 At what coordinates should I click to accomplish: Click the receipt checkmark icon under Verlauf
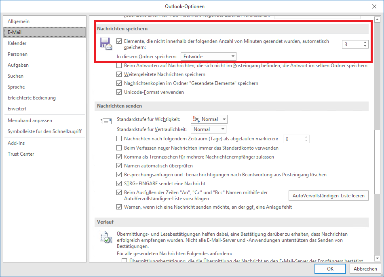point(105,237)
